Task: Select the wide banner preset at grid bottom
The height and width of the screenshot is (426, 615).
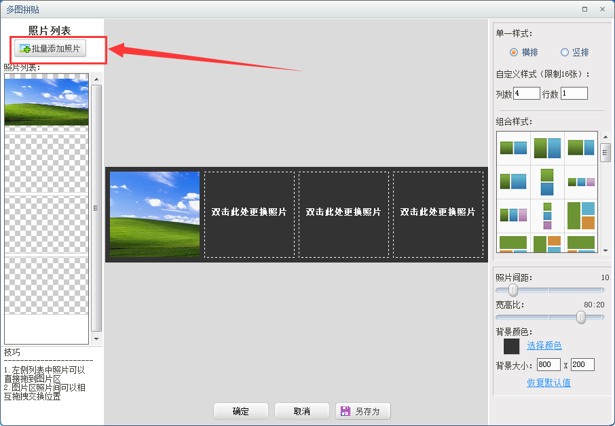Action: point(513,244)
